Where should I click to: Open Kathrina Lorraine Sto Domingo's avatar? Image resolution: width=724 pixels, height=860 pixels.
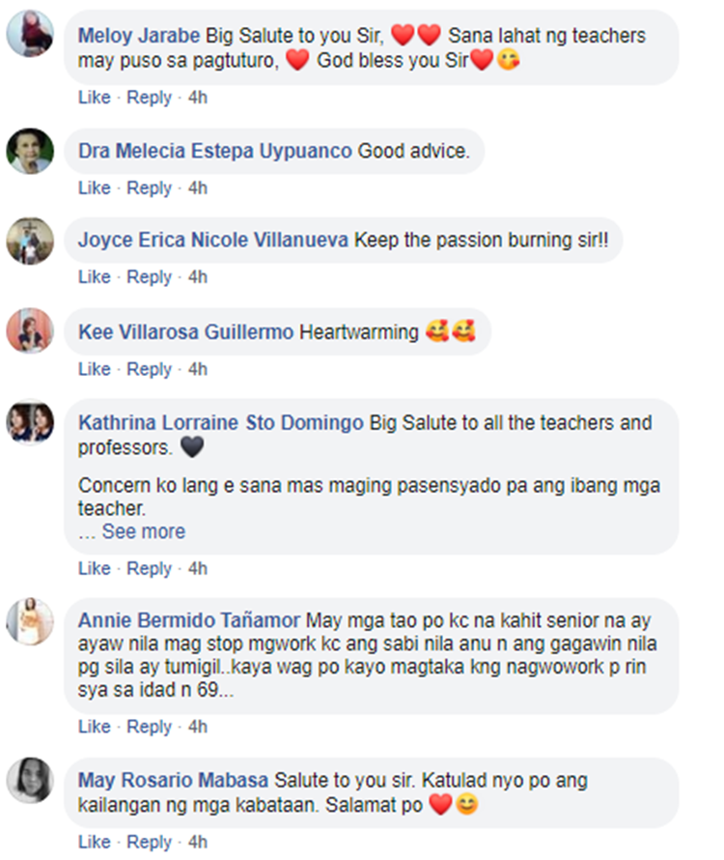tap(30, 421)
